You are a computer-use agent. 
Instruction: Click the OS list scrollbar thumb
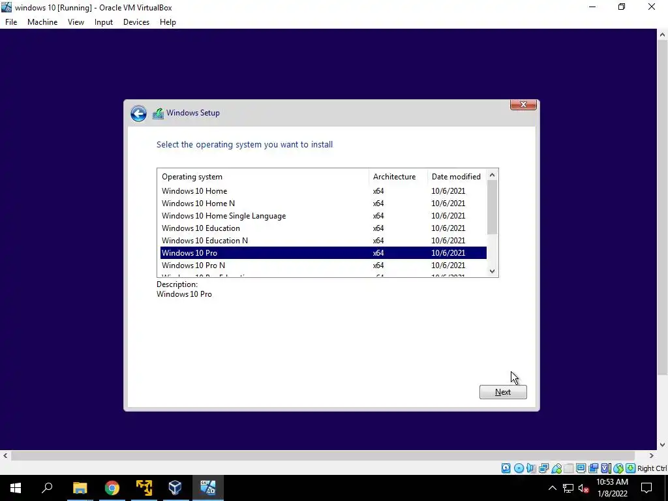tap(492, 207)
